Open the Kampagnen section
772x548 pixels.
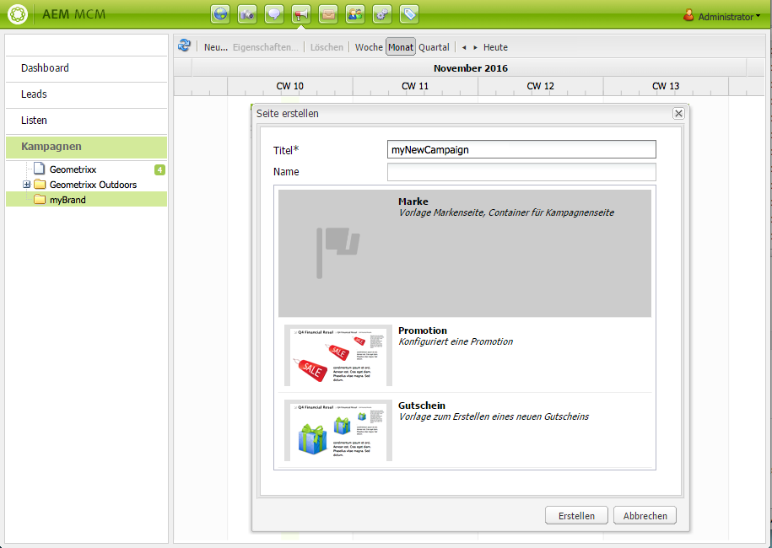click(87, 147)
